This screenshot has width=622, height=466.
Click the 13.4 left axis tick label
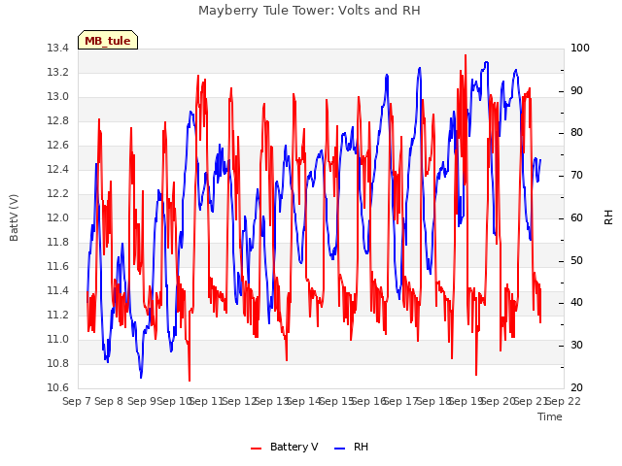[58, 49]
